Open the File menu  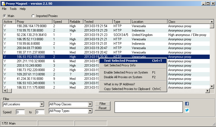coord(4,9)
